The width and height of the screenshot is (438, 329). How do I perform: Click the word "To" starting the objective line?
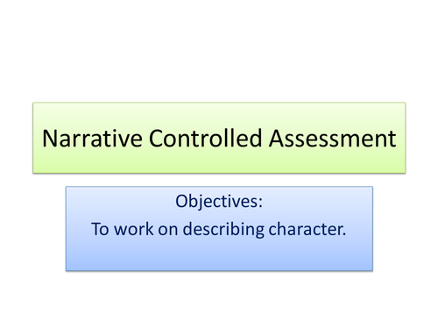[x=100, y=229]
